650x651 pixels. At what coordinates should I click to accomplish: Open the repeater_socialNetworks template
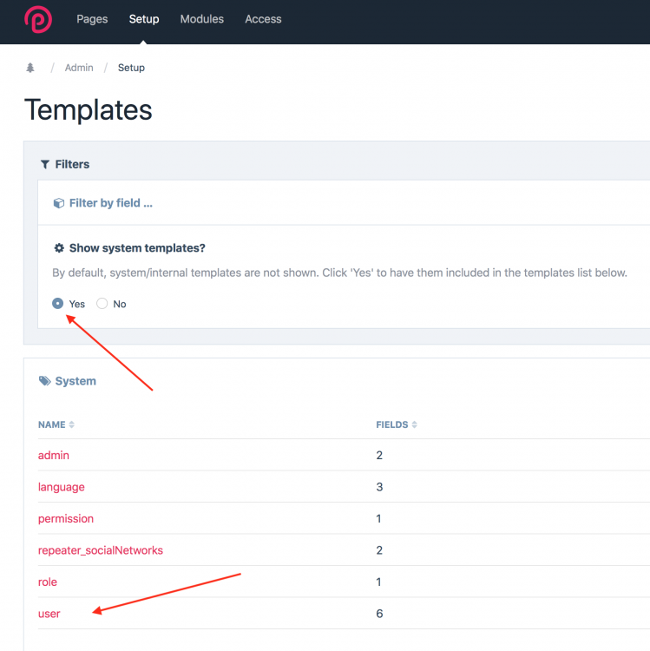(x=101, y=550)
